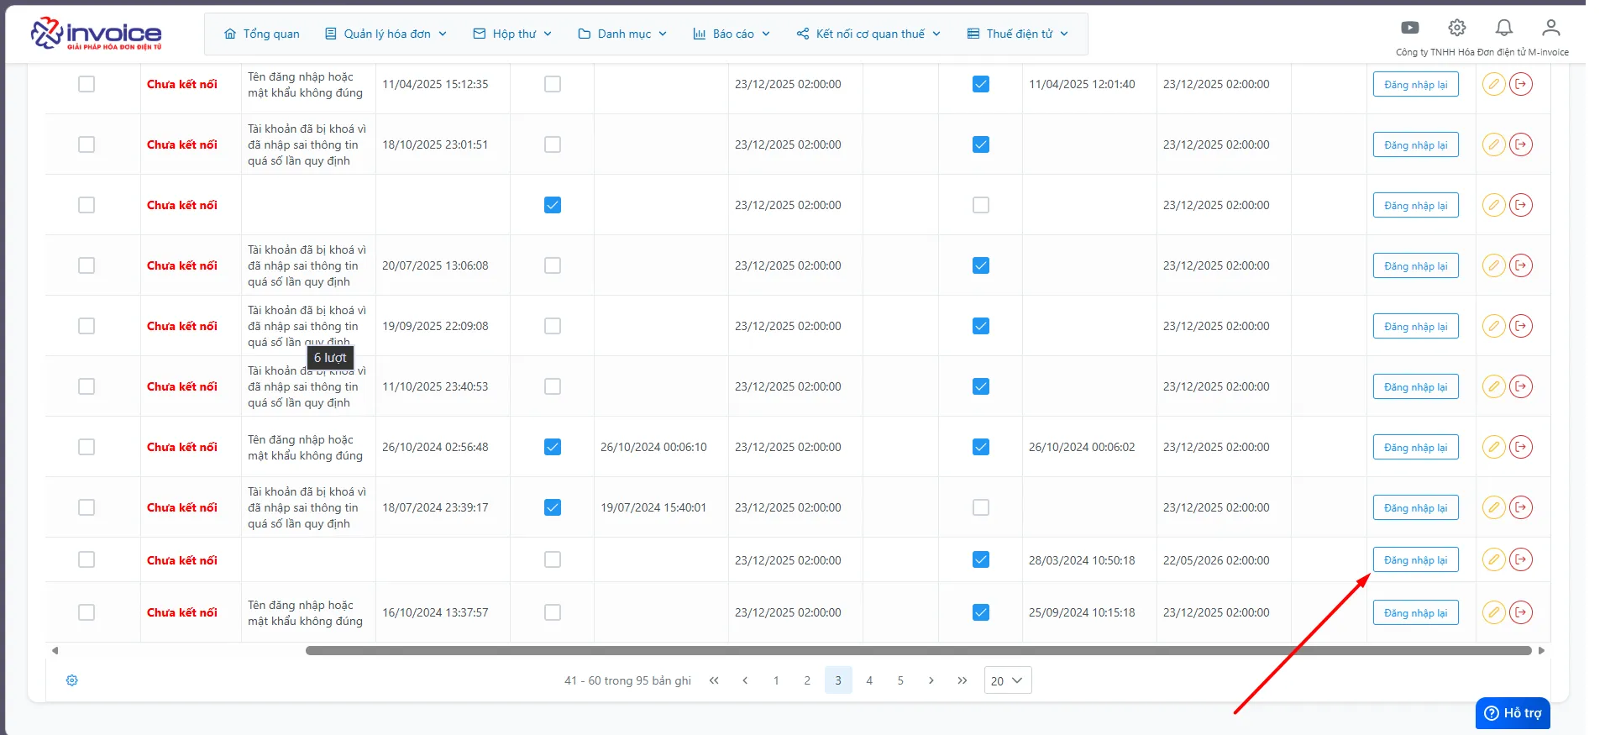This screenshot has height=735, width=1605.
Task: Uncheck the blue checkbox in 26/10/2024 00:06:10 row
Action: pyautogui.click(x=553, y=447)
